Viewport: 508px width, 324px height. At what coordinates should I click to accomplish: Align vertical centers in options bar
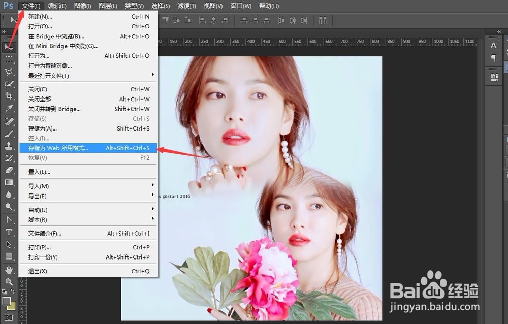point(177,21)
